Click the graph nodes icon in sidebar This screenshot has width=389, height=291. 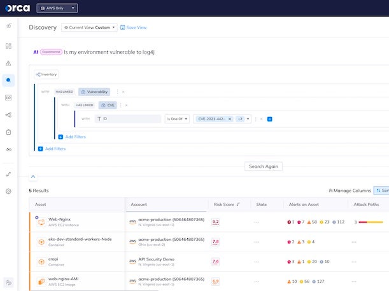(x=8, y=115)
